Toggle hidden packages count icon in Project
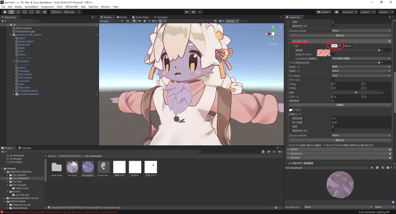 click(x=280, y=152)
